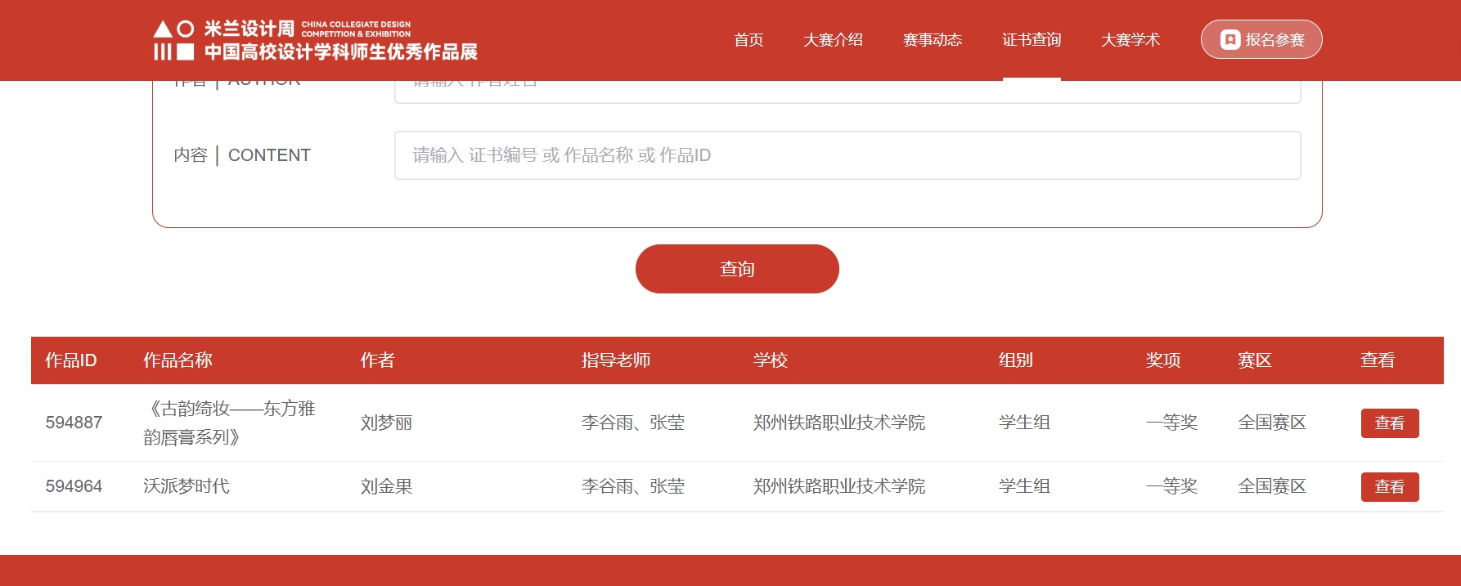Go to the 首页 home page
1461x586 pixels.
pos(748,39)
